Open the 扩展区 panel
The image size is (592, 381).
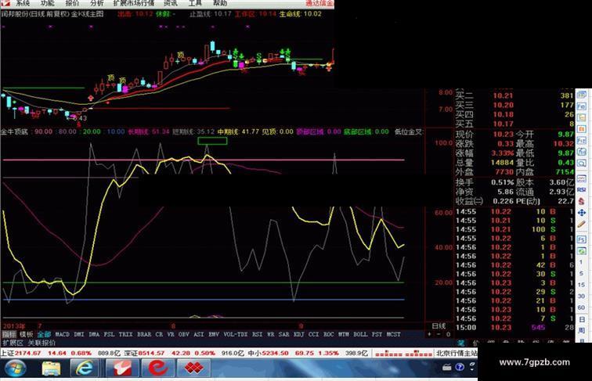[x=13, y=343]
